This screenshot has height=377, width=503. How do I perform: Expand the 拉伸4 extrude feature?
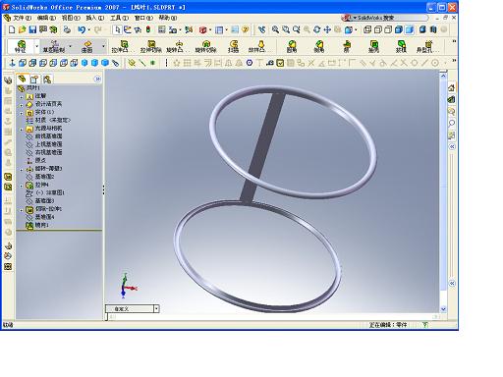(22, 186)
